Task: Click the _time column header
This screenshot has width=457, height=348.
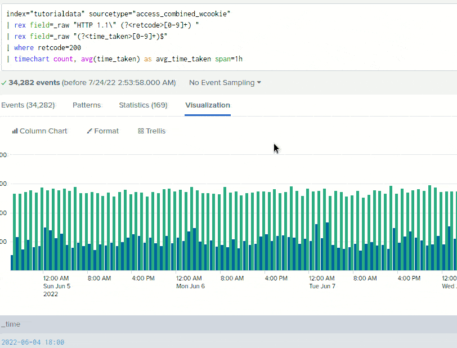Action: pos(11,324)
